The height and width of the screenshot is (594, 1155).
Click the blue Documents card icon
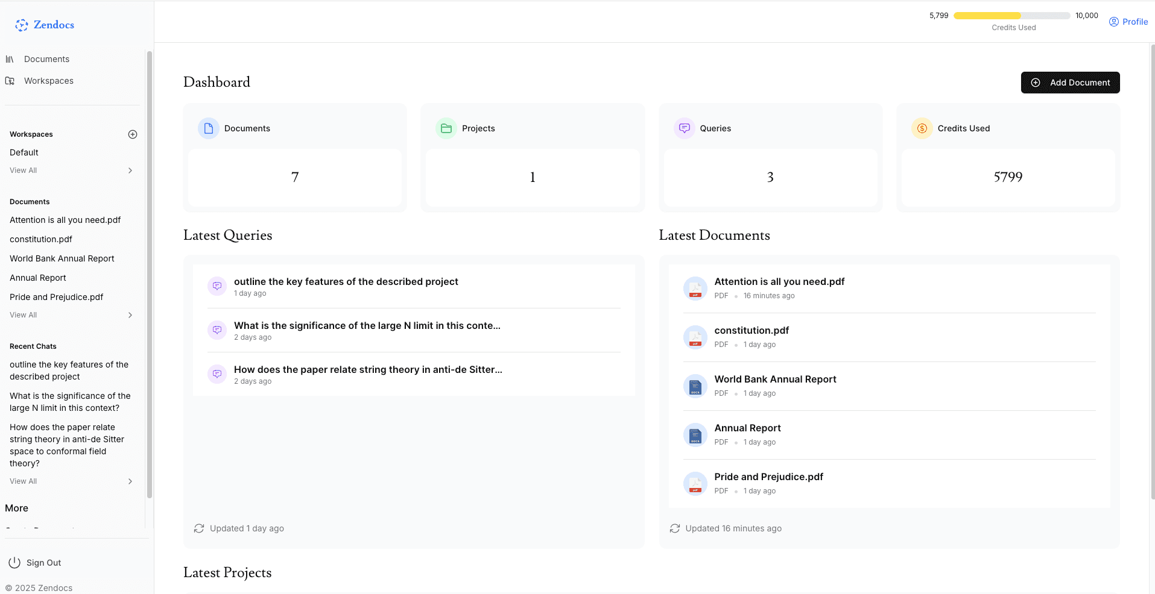coord(208,128)
